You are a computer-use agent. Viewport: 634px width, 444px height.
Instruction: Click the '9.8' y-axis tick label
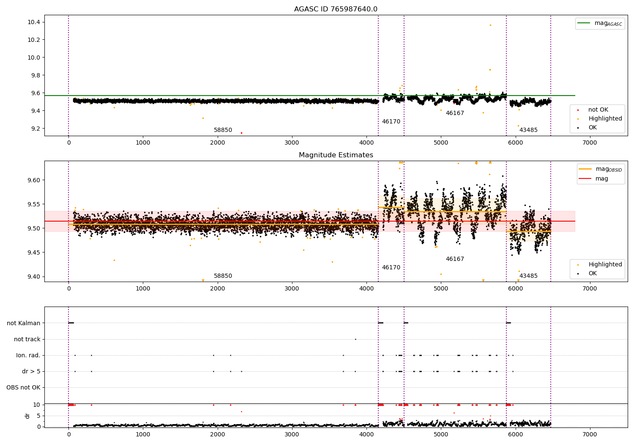(36, 75)
